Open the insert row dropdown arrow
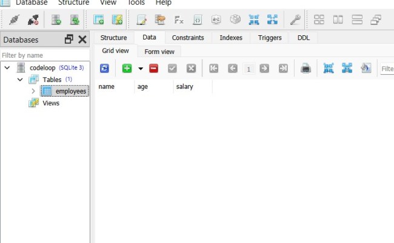The width and height of the screenshot is (394, 243). point(141,69)
